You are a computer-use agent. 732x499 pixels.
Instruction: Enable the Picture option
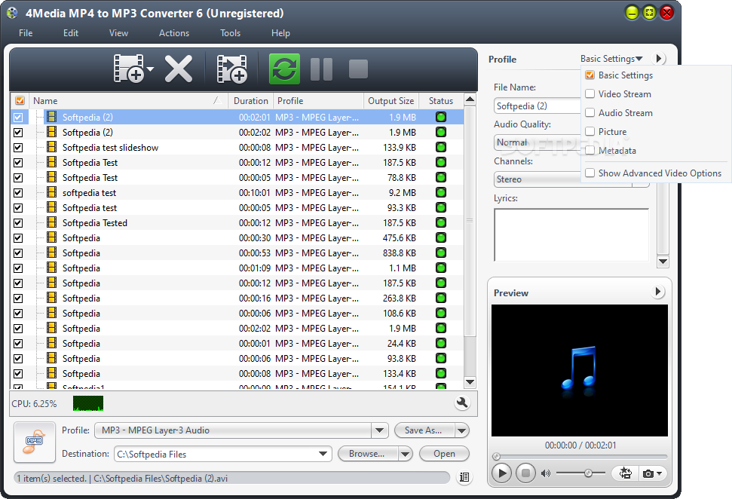point(590,131)
